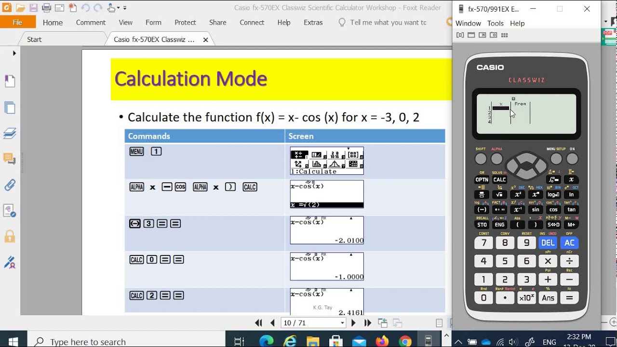Click the ON key on the calculator

[572, 159]
